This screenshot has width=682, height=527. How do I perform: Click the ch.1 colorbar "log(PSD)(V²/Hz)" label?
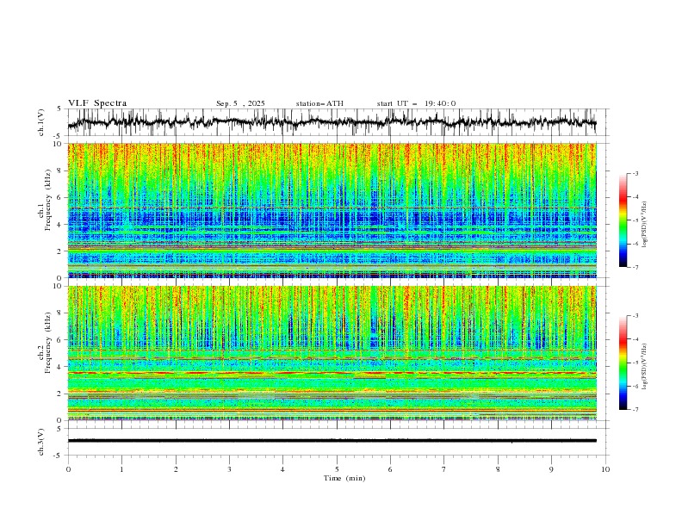click(x=644, y=225)
